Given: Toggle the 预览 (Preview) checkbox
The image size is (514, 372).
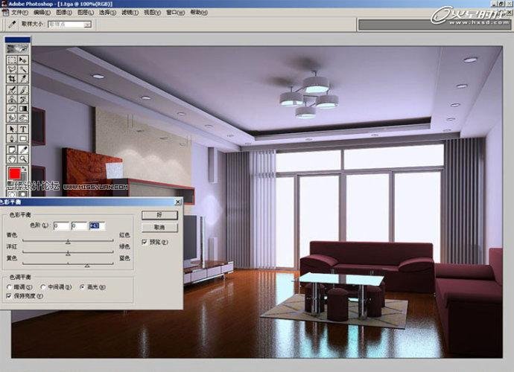Looking at the screenshot, I should pyautogui.click(x=145, y=241).
